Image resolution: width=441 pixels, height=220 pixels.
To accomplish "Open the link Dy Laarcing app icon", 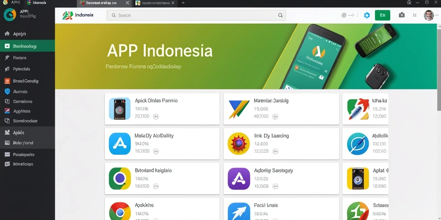I will pos(239,144).
